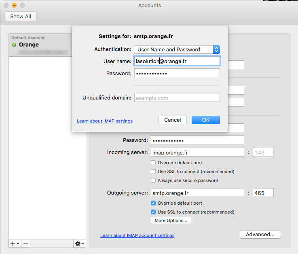Open the Authentication dropdown
Image resolution: width=298 pixels, height=254 pixels.
177,49
